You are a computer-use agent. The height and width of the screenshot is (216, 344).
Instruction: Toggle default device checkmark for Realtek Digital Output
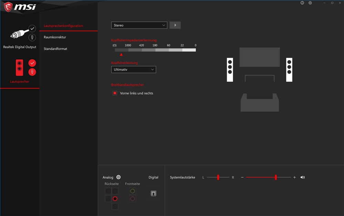pyautogui.click(x=32, y=28)
